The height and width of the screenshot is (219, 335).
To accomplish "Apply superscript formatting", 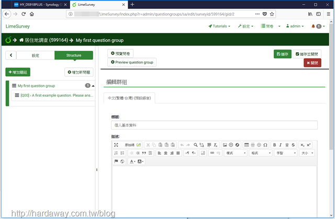I will coord(308,145).
